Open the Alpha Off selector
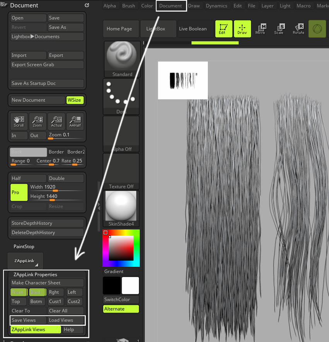This screenshot has height=342, width=329. pyautogui.click(x=121, y=134)
